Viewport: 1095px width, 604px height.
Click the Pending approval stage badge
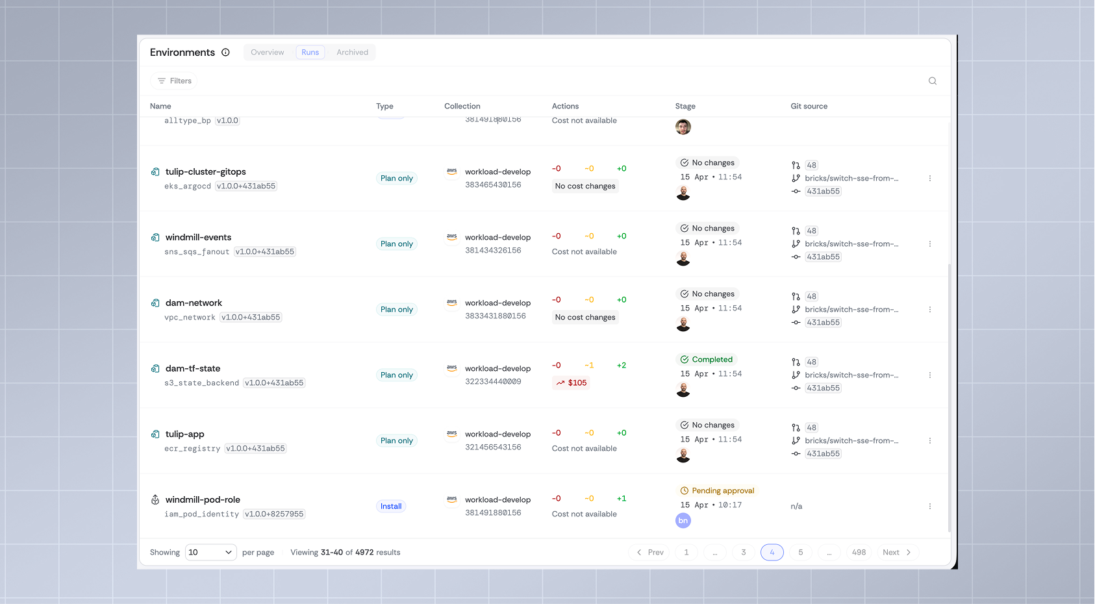pos(717,491)
